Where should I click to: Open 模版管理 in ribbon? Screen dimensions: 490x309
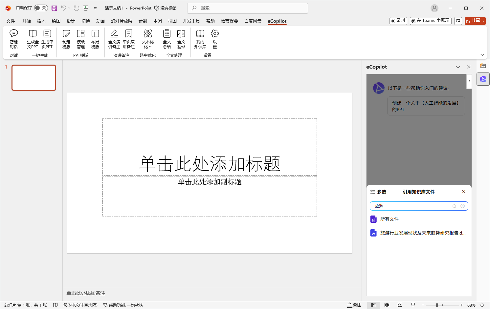(x=81, y=39)
